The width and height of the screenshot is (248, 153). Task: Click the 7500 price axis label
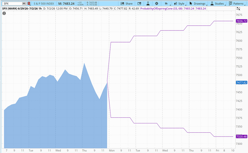(239, 75)
